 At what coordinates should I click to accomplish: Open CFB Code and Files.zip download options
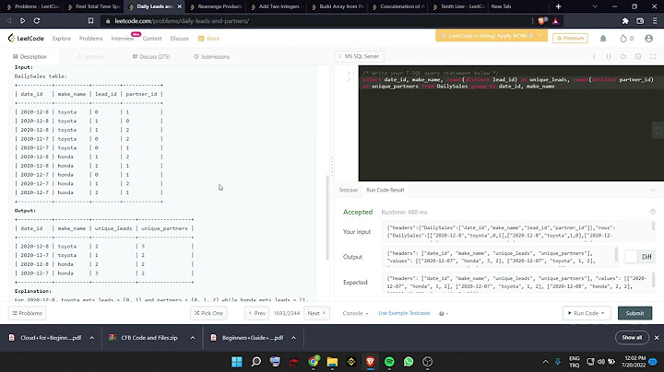coord(192,338)
